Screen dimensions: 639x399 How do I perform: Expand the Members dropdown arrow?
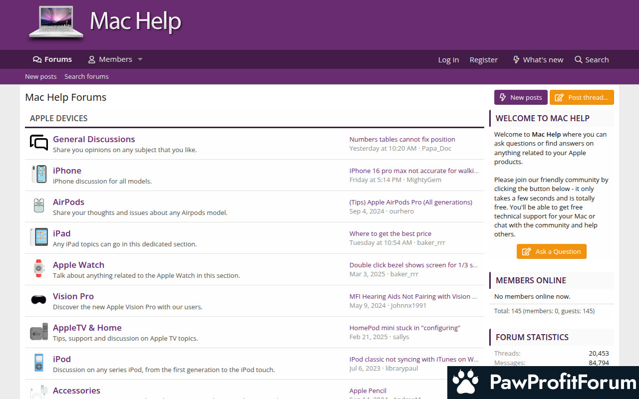point(140,59)
